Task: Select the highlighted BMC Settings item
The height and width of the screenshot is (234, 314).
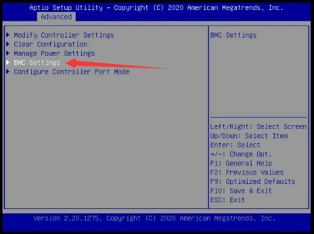Action: [x=37, y=63]
